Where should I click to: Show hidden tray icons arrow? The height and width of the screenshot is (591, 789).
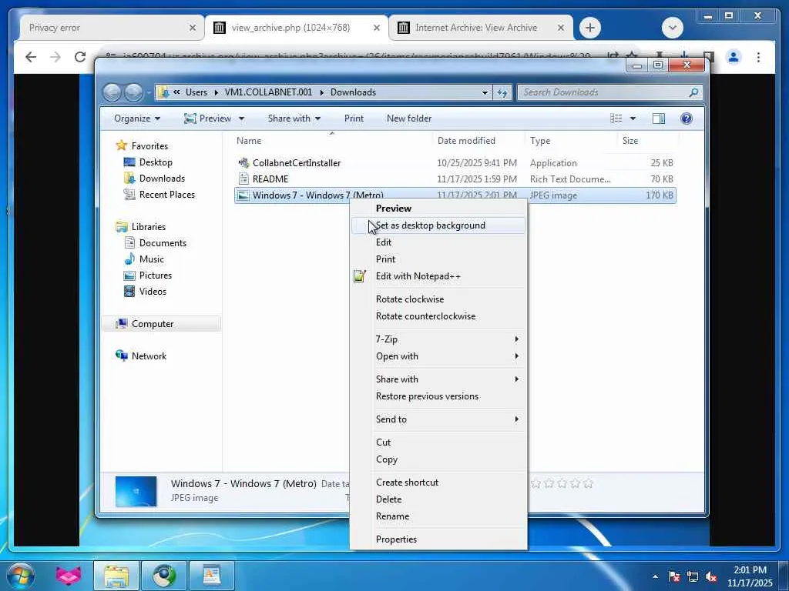[655, 576]
